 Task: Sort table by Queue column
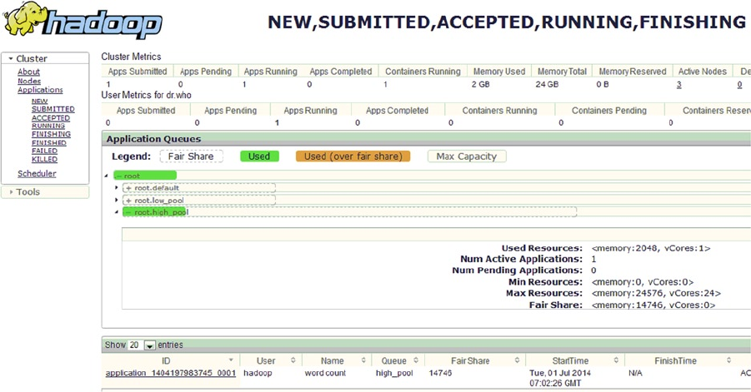tap(398, 360)
